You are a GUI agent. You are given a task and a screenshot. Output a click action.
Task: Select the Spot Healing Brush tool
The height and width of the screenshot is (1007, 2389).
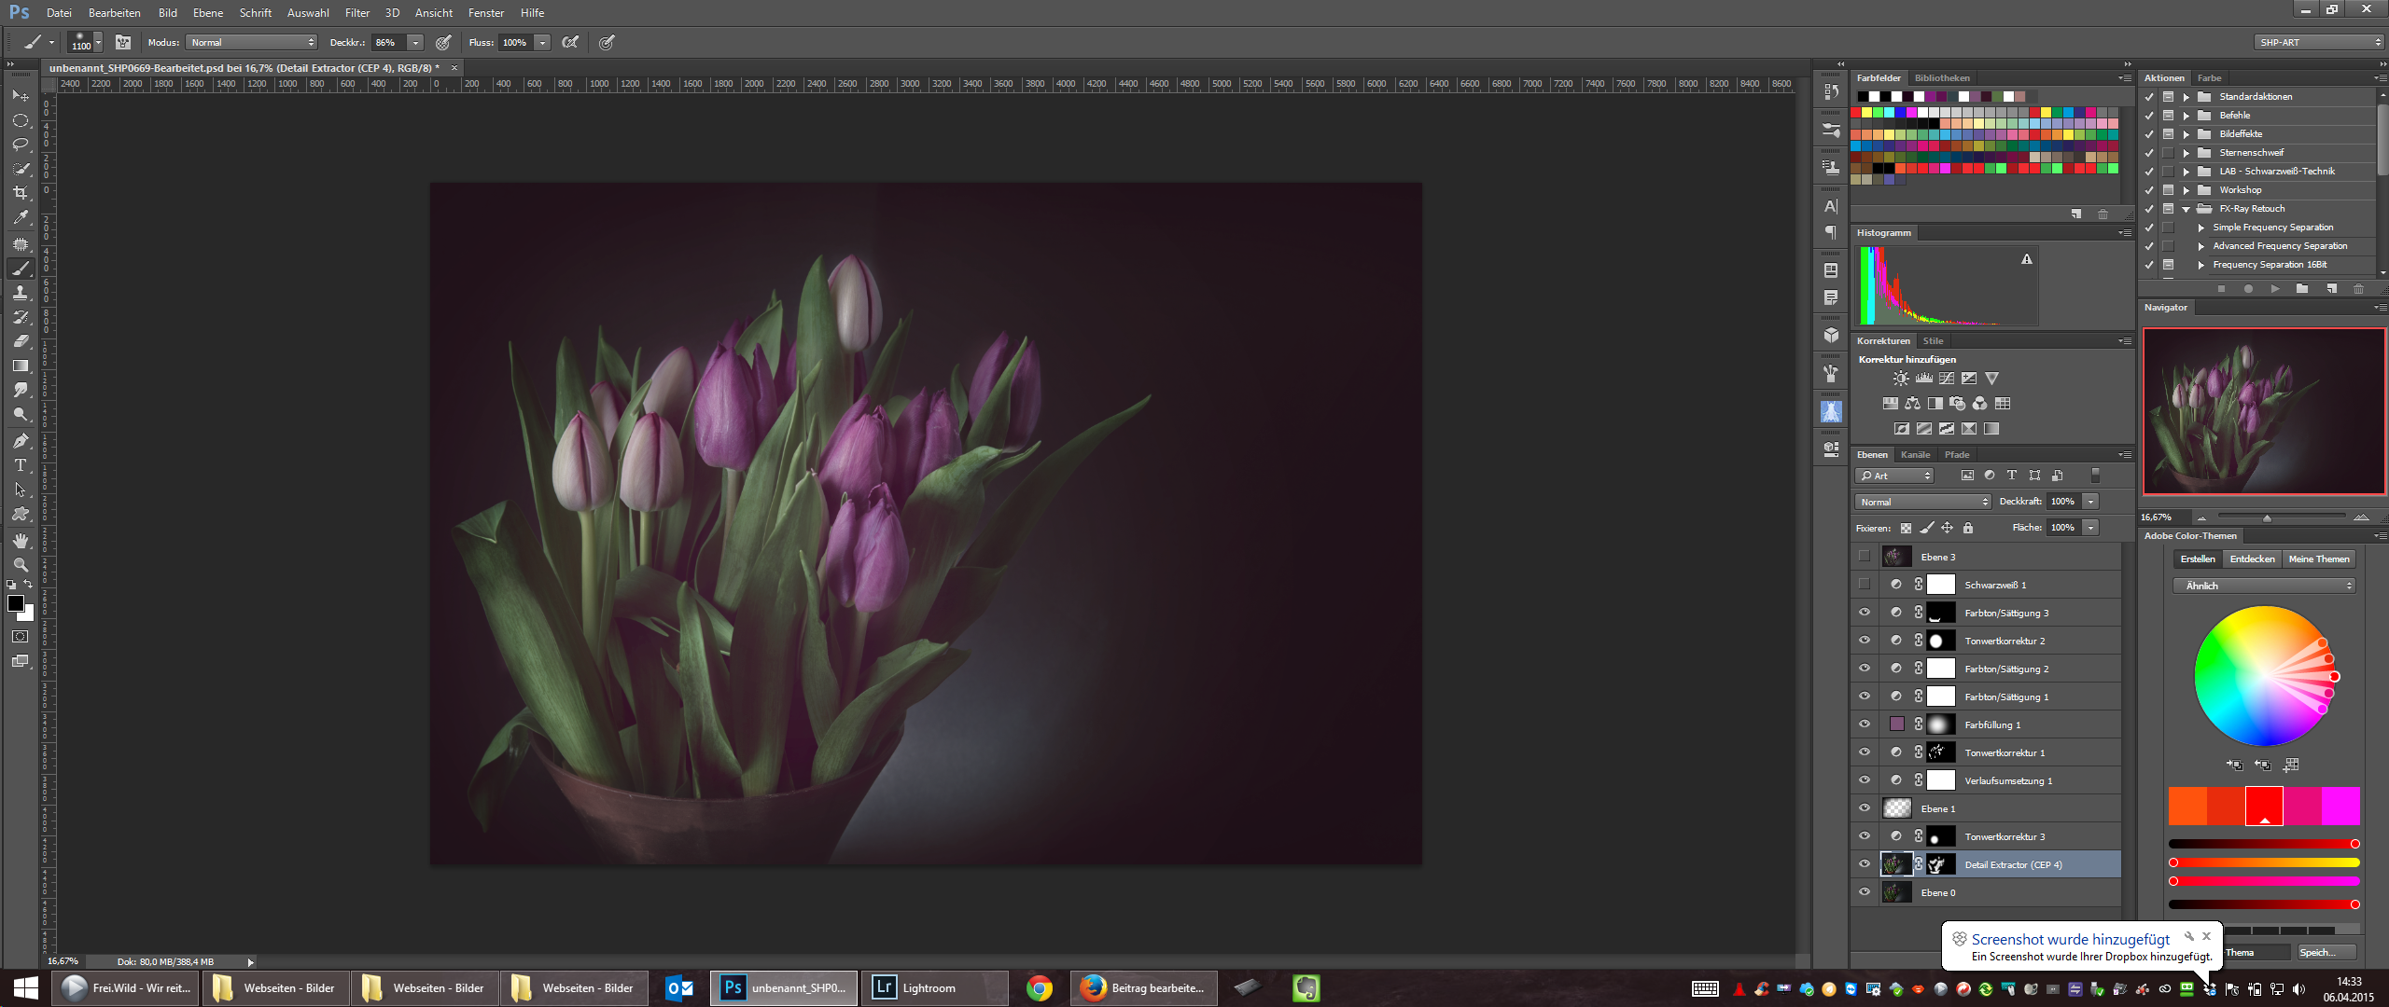coord(21,243)
